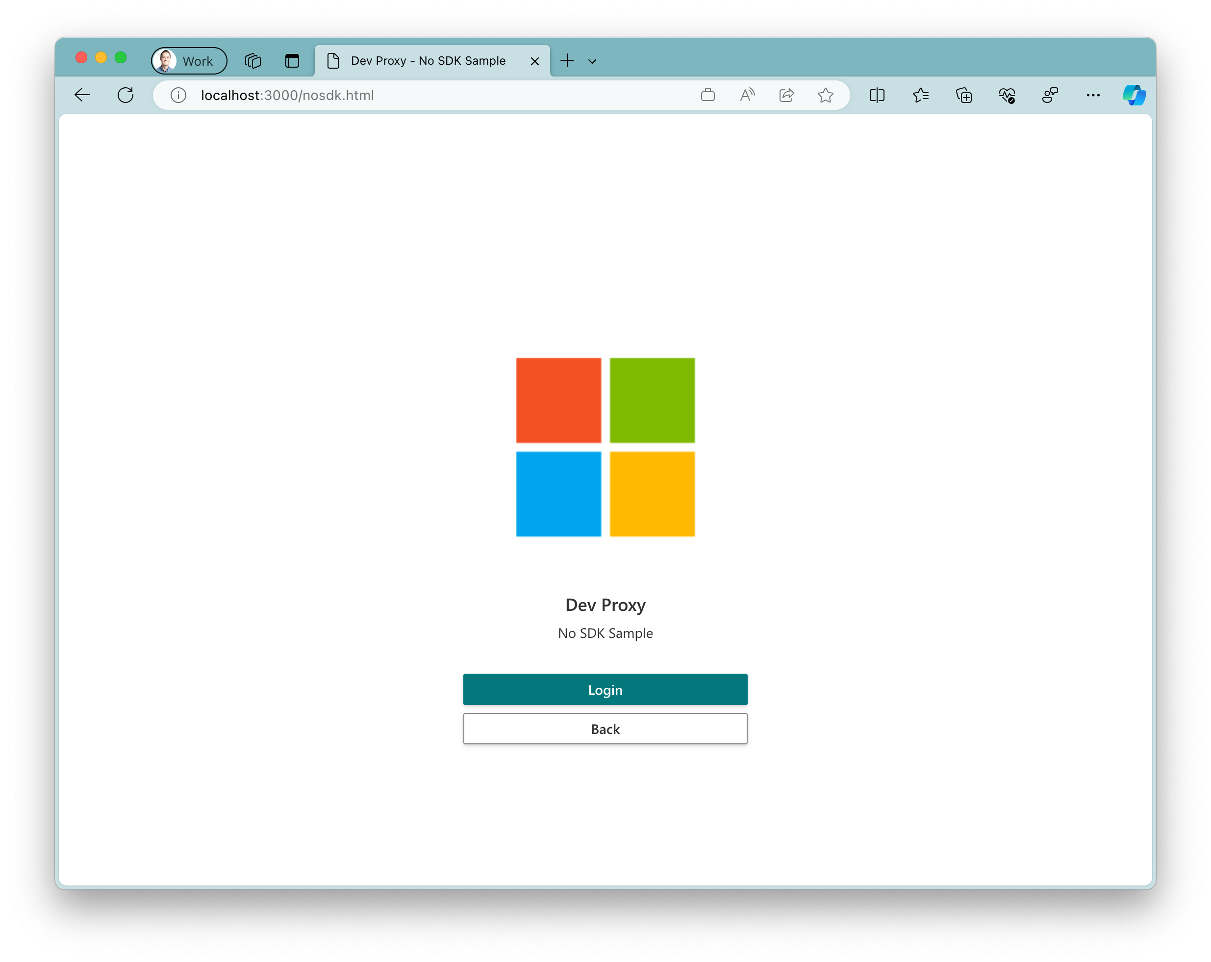Click the Login button
This screenshot has height=962, width=1211.
click(605, 689)
